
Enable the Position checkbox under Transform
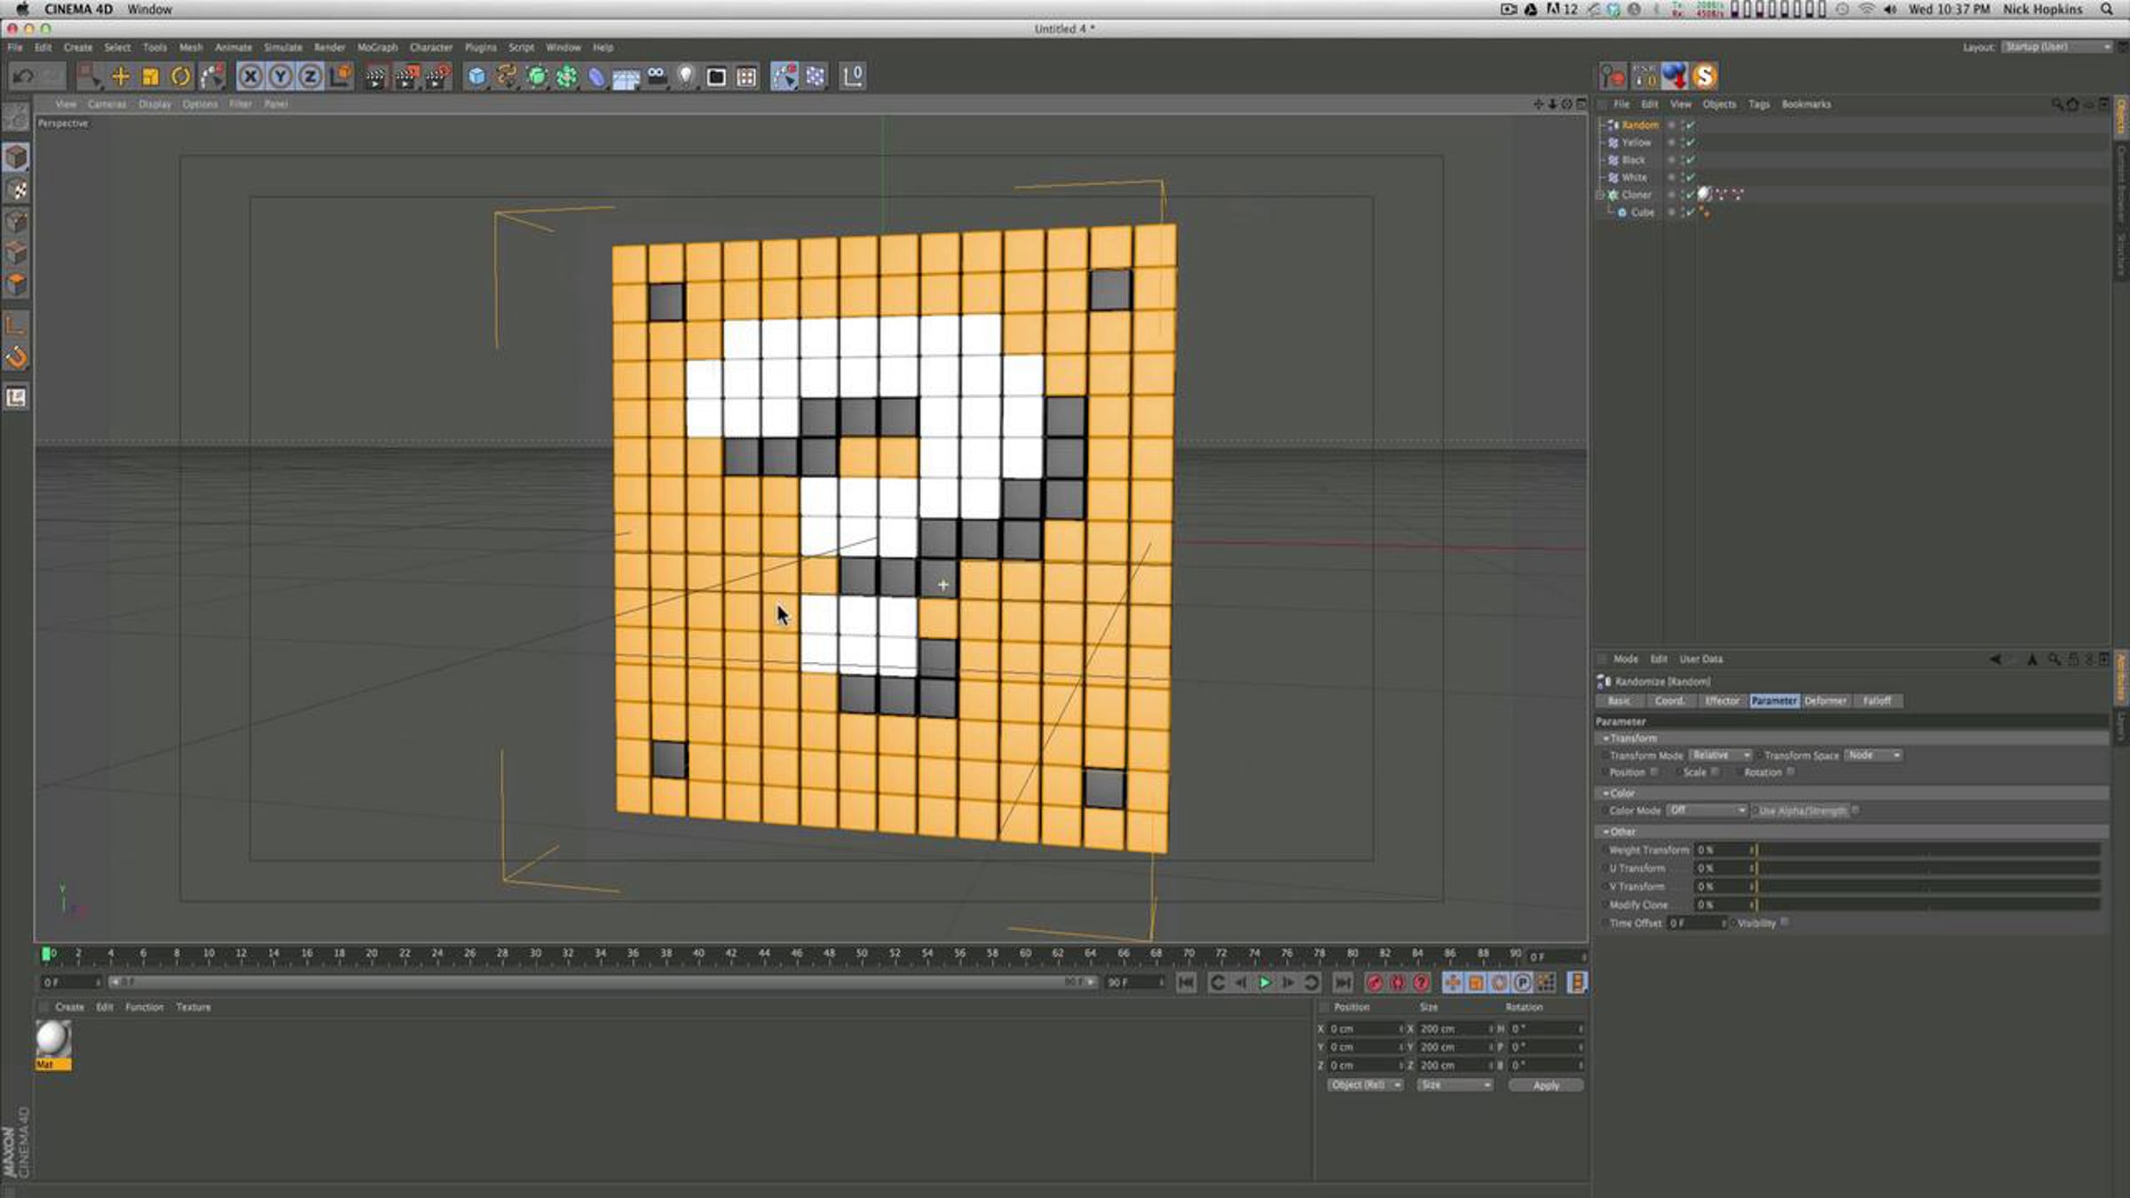pyautogui.click(x=1654, y=772)
